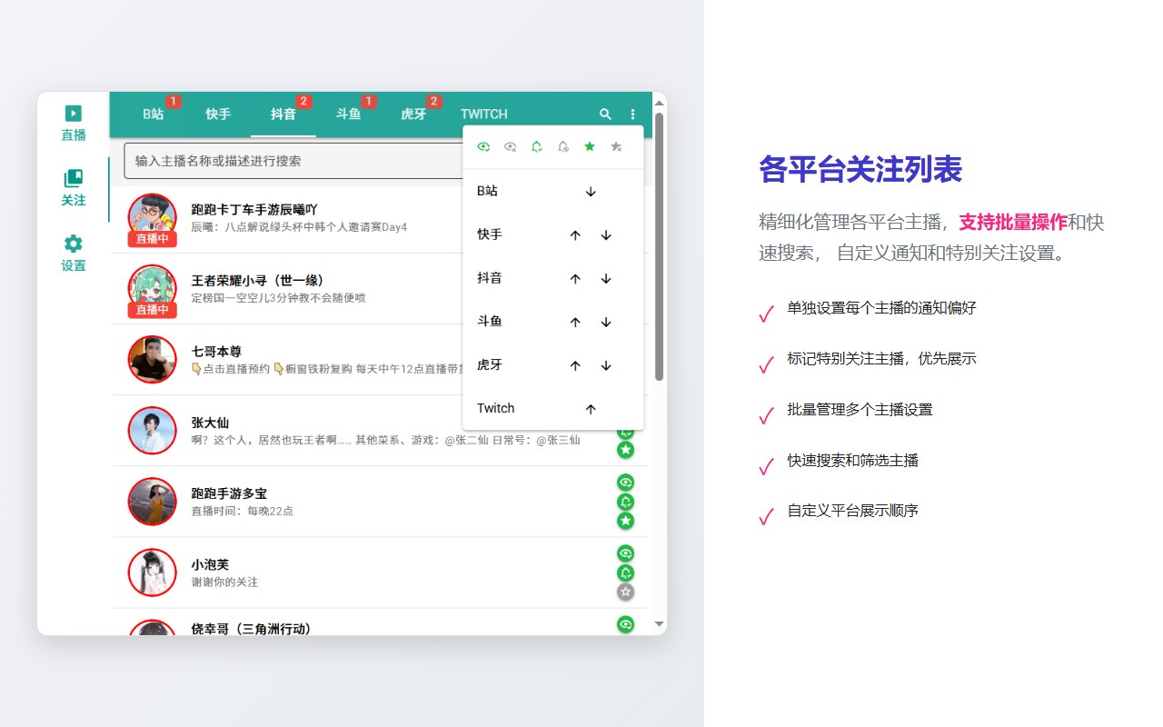
Task: Click the feature line 单独设置每个主播的通知偏好
Action: pos(882,307)
